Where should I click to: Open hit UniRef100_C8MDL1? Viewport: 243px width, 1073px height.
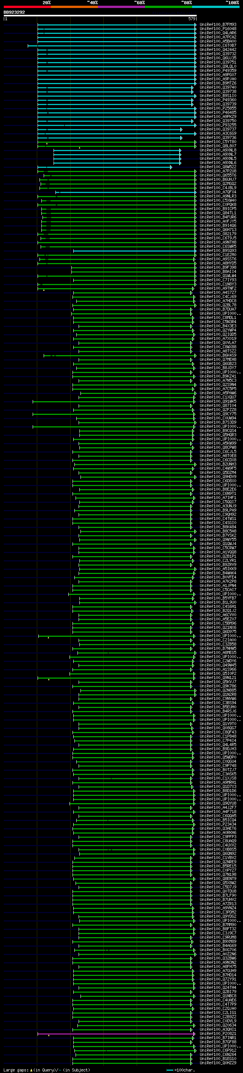coord(218,318)
